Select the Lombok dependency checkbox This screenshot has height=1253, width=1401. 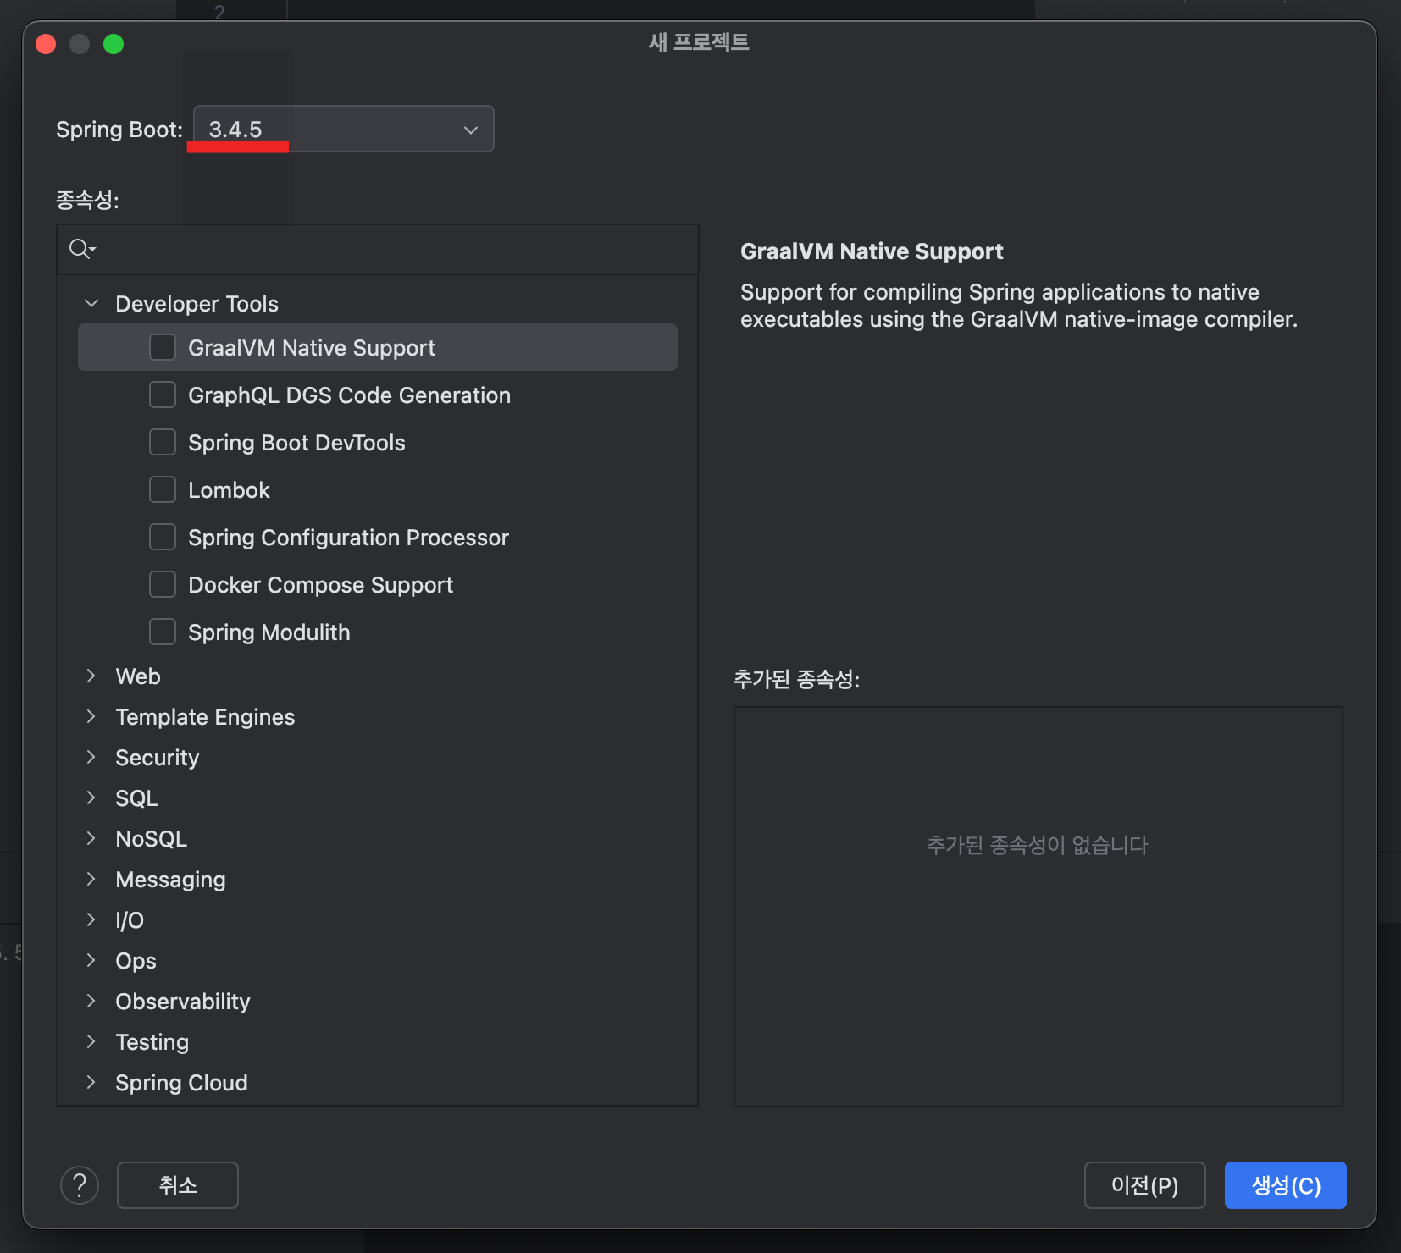pos(163,489)
